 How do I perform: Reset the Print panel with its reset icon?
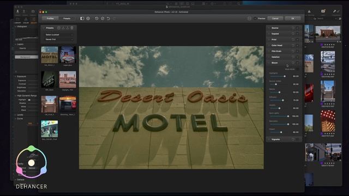click(293, 40)
